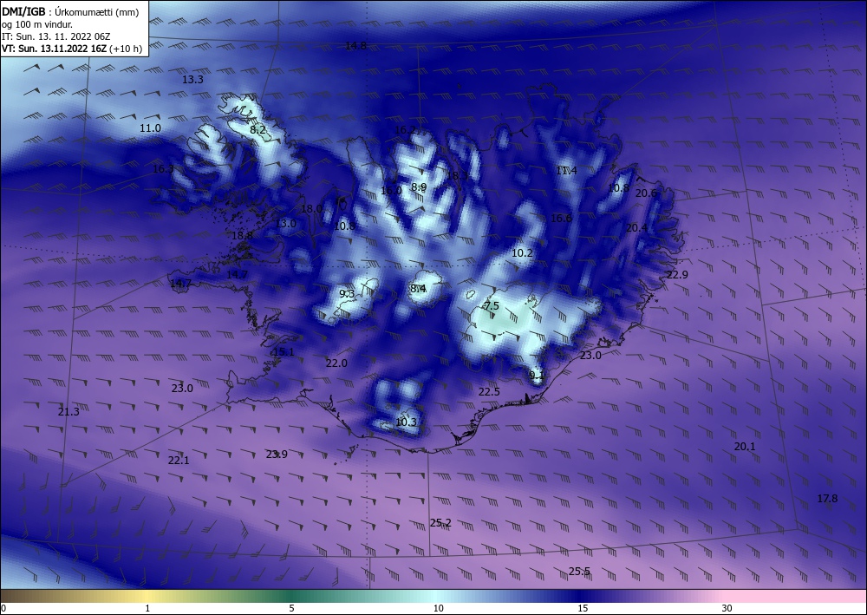The image size is (867, 615).
Task: Click the 30 label on the color scale
Action: pyautogui.click(x=727, y=609)
